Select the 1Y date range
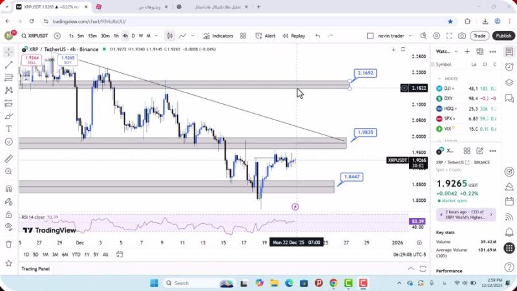The height and width of the screenshot is (291, 517). coord(87,255)
